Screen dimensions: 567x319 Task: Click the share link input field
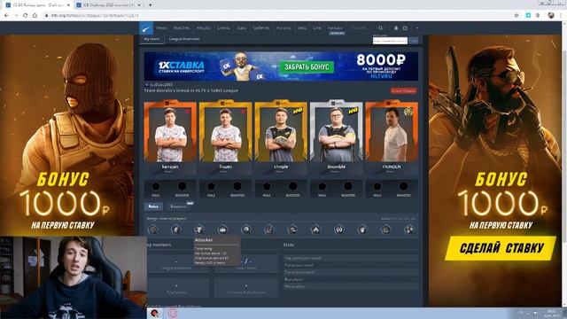[x=390, y=41]
